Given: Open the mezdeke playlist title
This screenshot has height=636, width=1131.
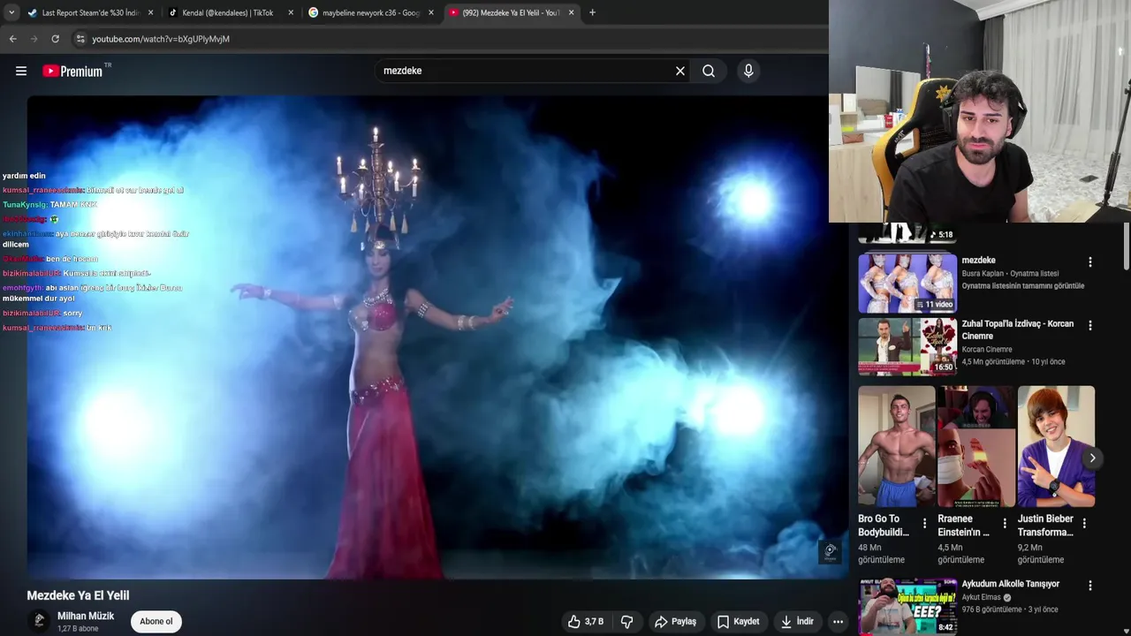Looking at the screenshot, I should [x=978, y=261].
